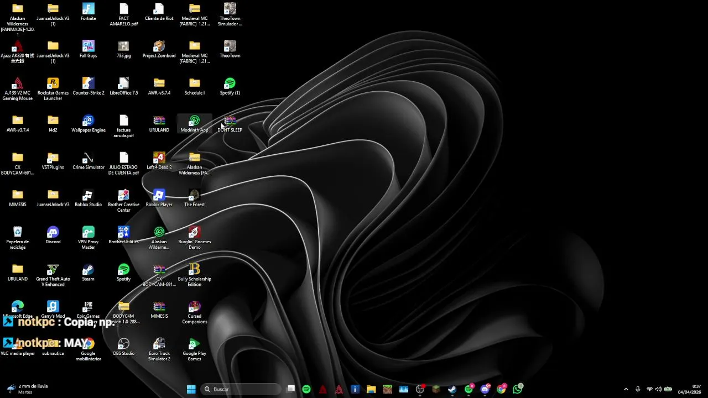Open the Counter-Strike 2 shortcut

coord(88,87)
